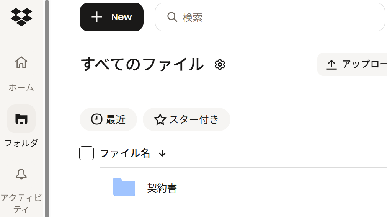The image size is (387, 217).
Task: Select the フォルダ folder icon in sidebar
Action: pos(21,119)
